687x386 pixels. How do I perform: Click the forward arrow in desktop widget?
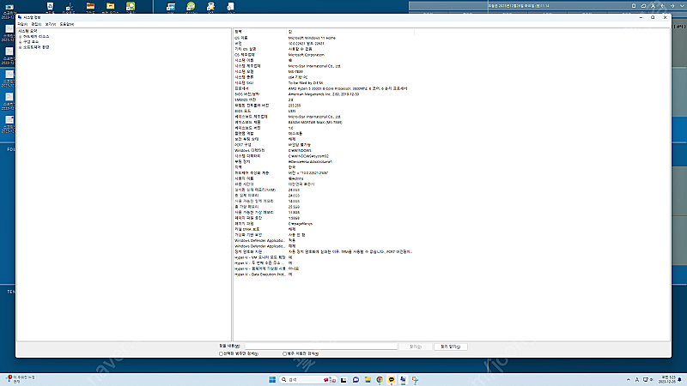click(x=672, y=6)
